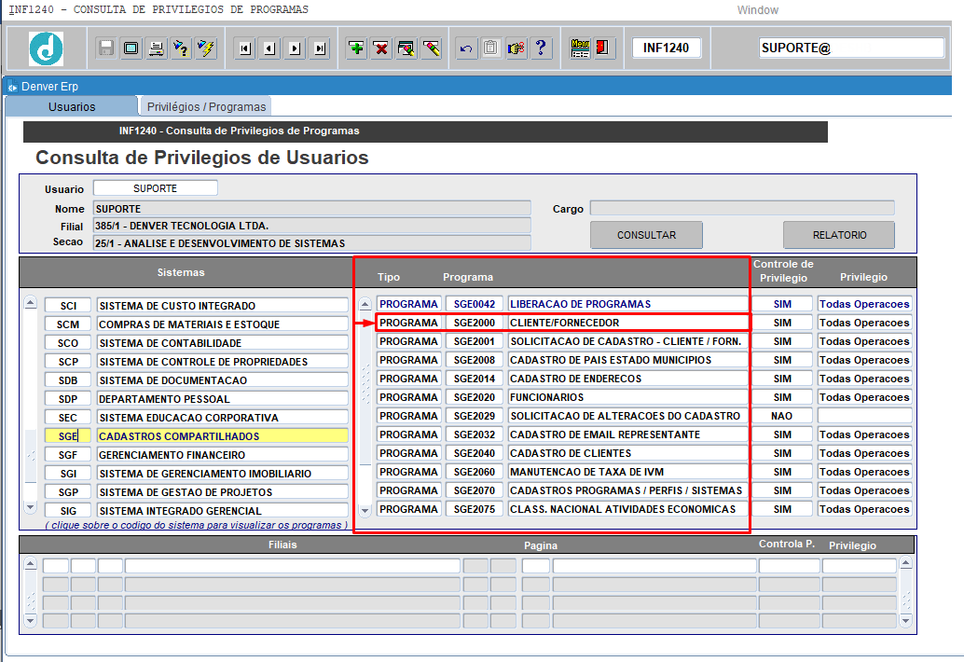Go to the next record with the navigation icon
This screenshot has width=964, height=662.
(x=296, y=48)
